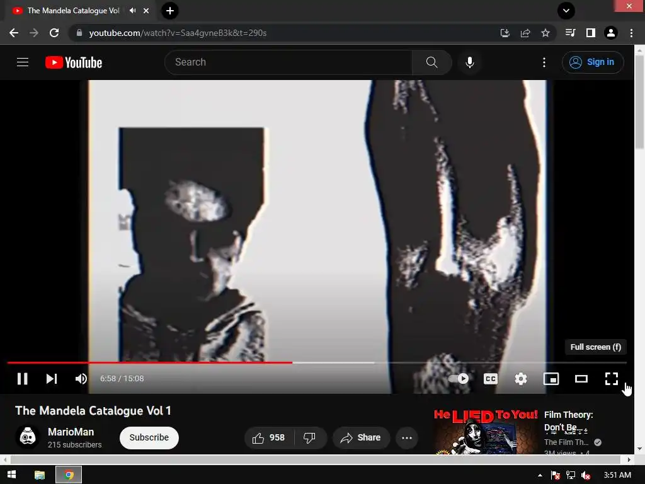Viewport: 645px width, 484px height.
Task: Open media control in Chrome toolbar
Action: pos(571,33)
